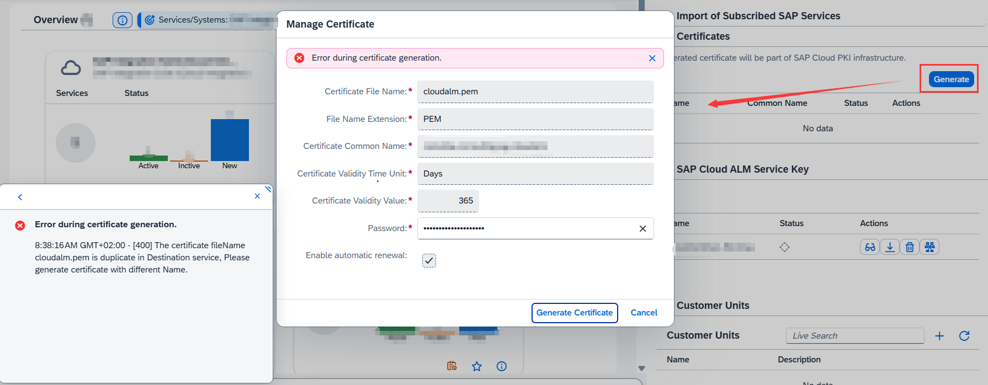This screenshot has height=385, width=988.
Task: Click the Services column label on card
Action: click(x=72, y=93)
